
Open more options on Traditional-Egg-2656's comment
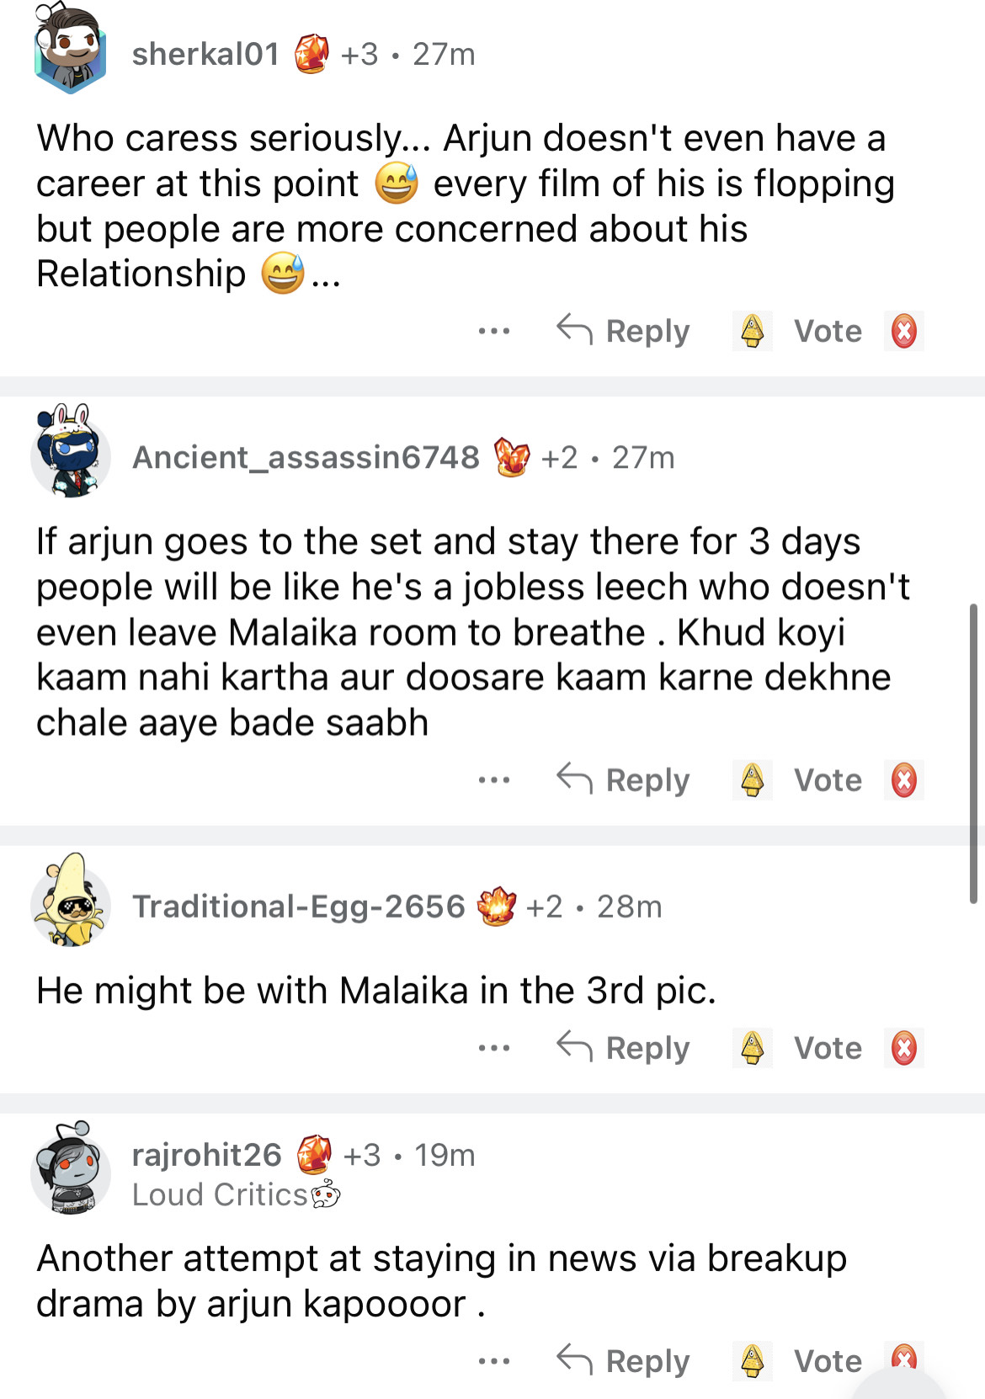(x=493, y=1048)
